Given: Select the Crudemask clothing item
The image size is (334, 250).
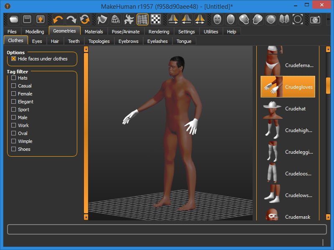Looking at the screenshot, I should click(288, 214).
